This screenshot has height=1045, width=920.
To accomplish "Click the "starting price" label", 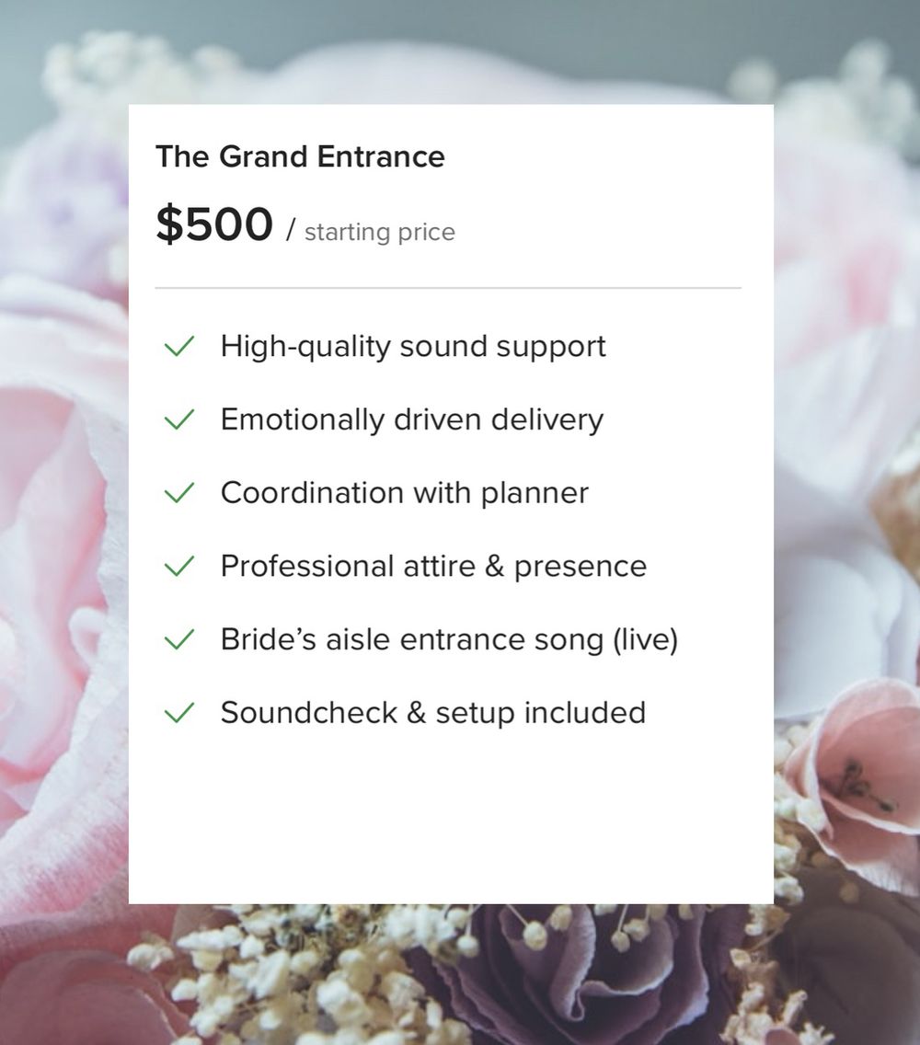I will (379, 232).
